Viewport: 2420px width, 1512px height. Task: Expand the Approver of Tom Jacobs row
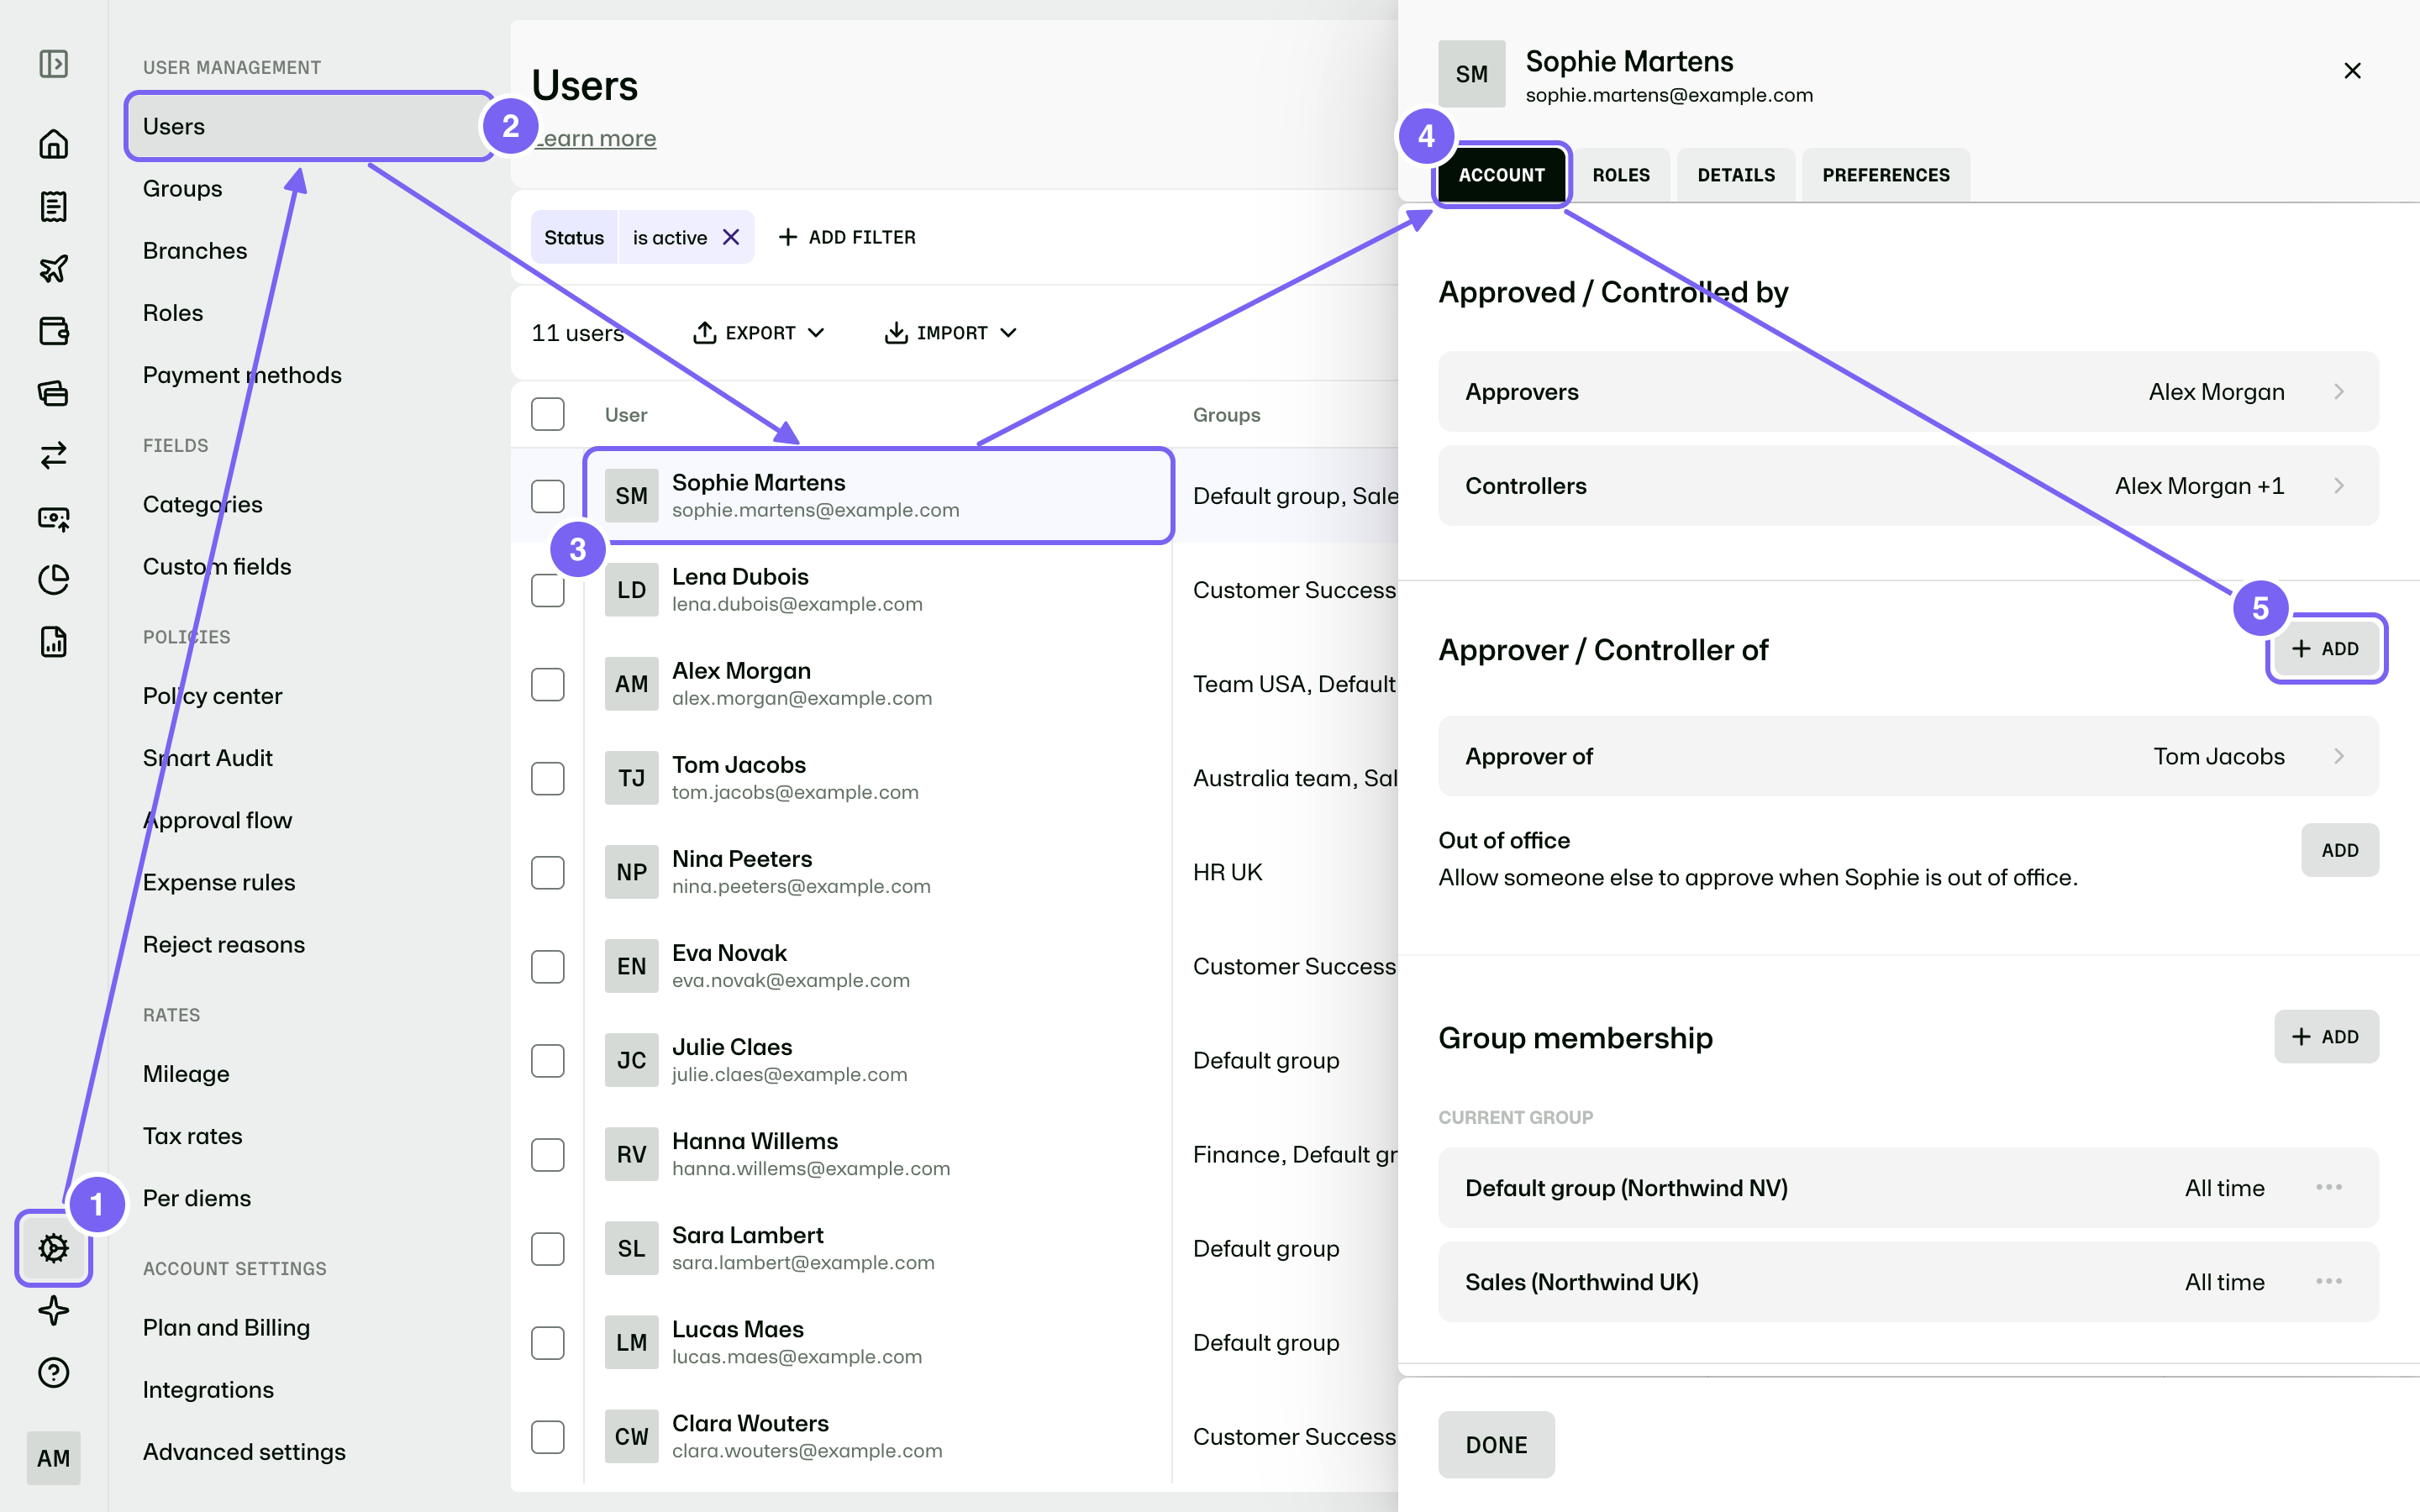click(x=1908, y=756)
